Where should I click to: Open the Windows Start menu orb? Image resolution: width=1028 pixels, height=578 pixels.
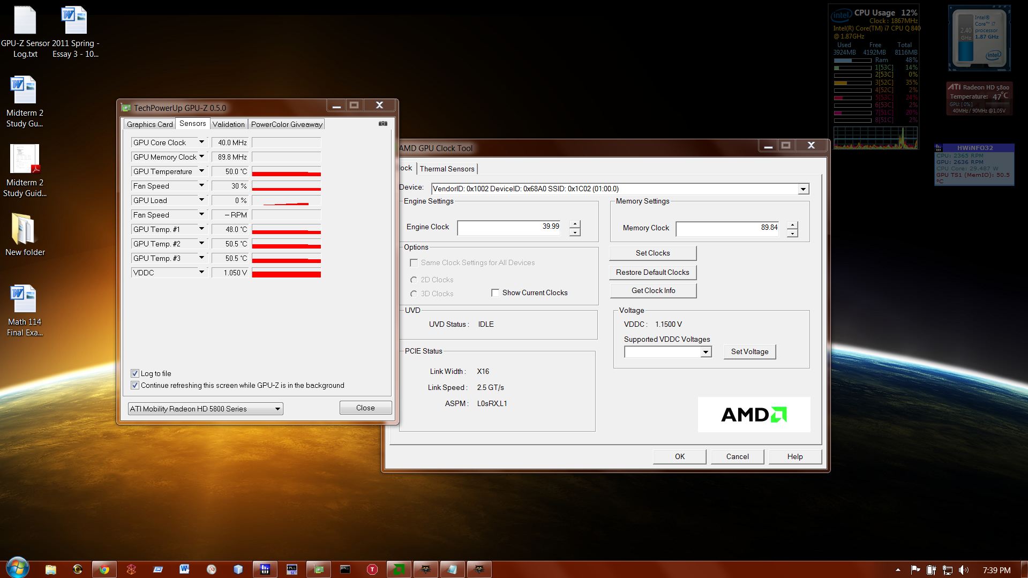[17, 568]
